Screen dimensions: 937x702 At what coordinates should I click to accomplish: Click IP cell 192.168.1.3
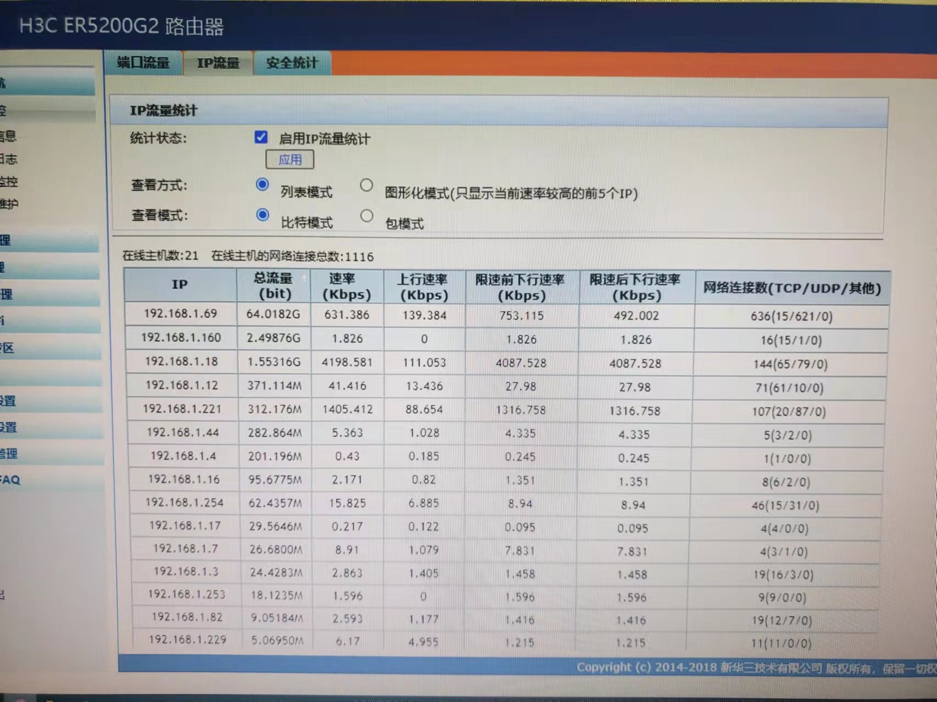(186, 572)
